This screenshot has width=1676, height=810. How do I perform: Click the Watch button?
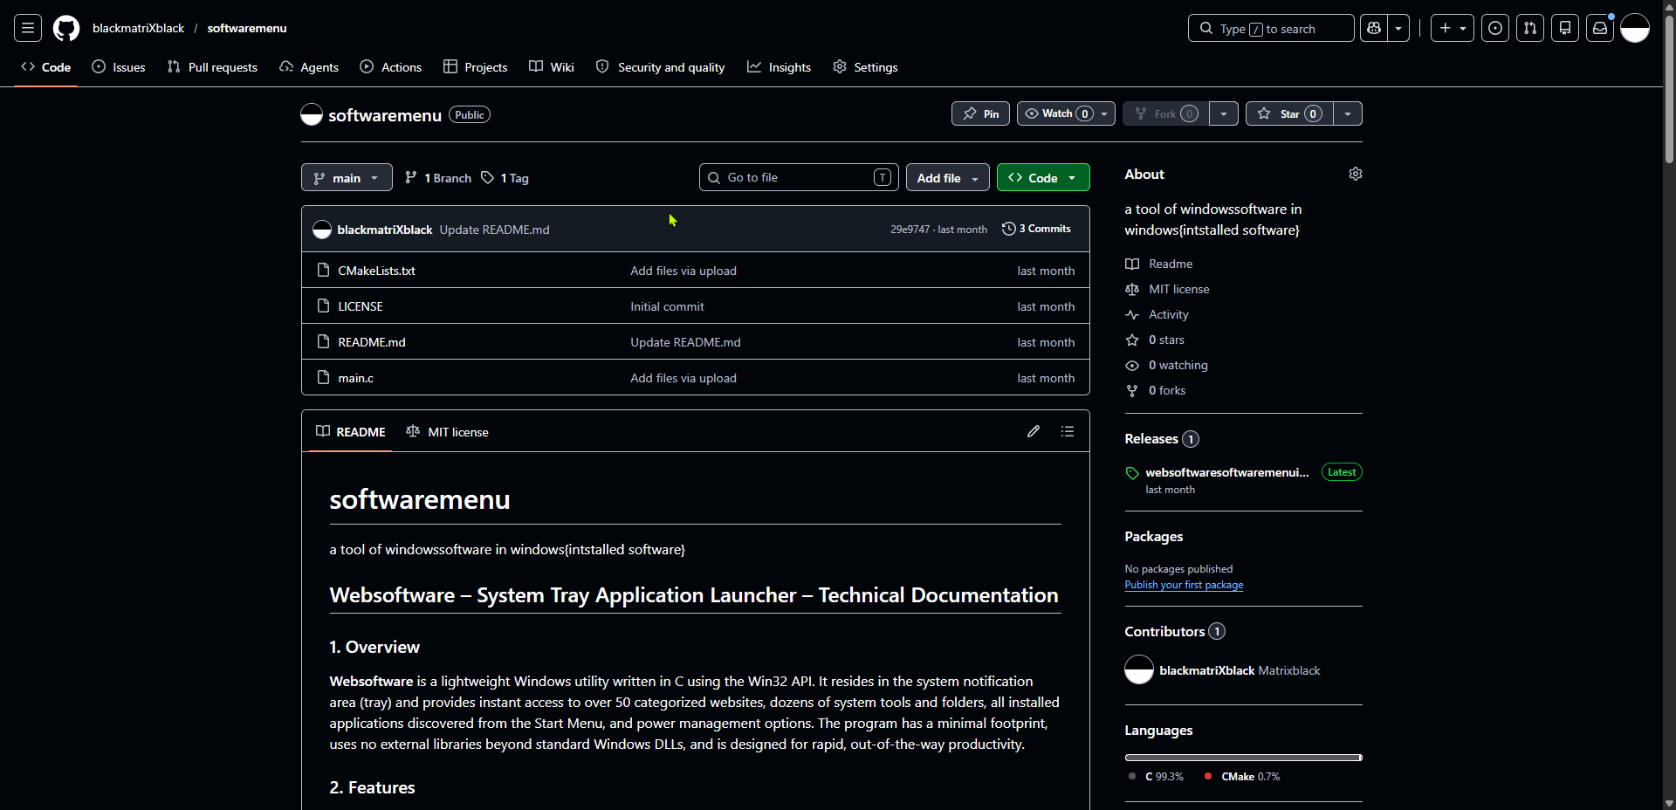1066,113
